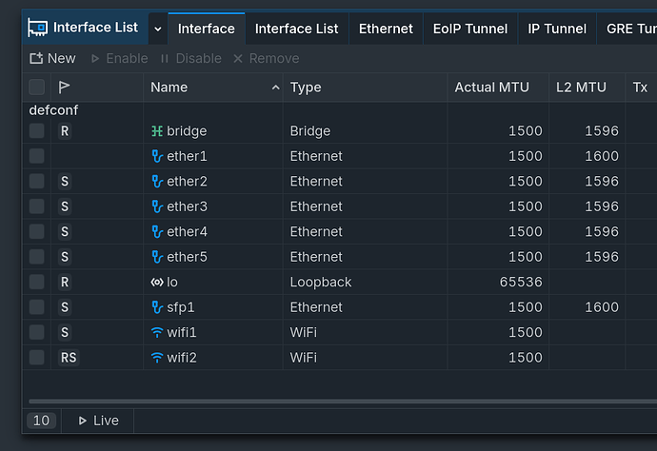Collapse the defconf group row
This screenshot has width=657, height=451.
pos(53,110)
